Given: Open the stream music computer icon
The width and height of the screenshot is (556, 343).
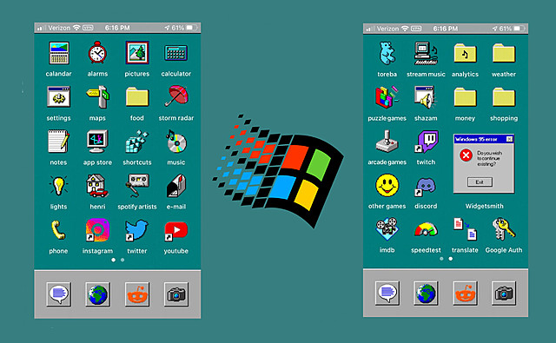Looking at the screenshot, I should coord(426,53).
